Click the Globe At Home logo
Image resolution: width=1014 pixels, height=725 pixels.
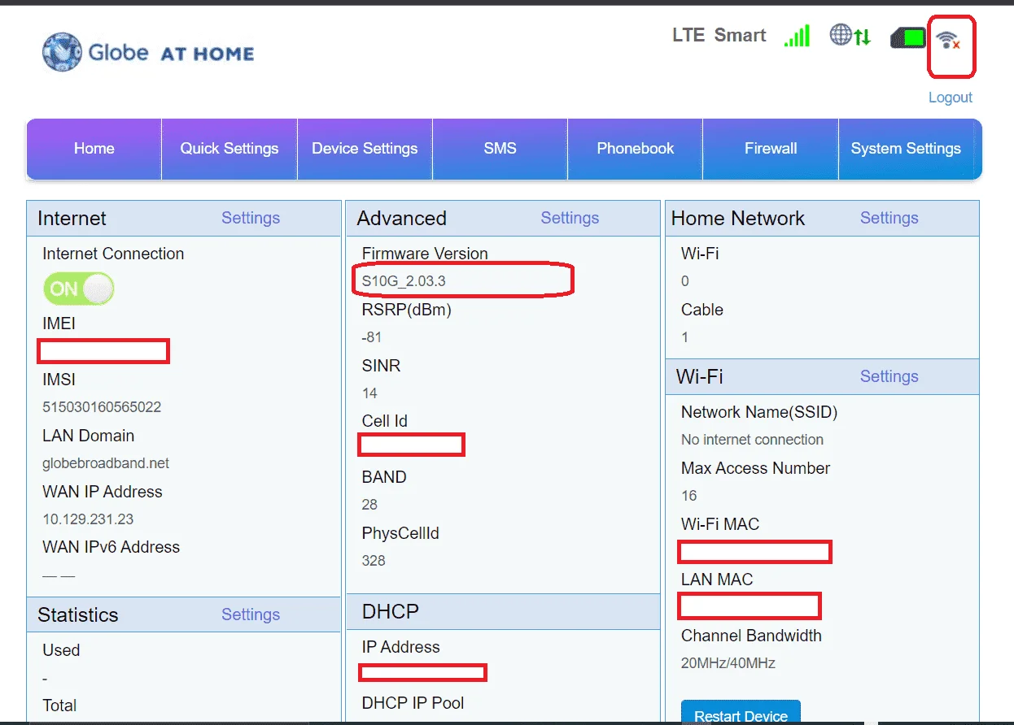point(148,53)
